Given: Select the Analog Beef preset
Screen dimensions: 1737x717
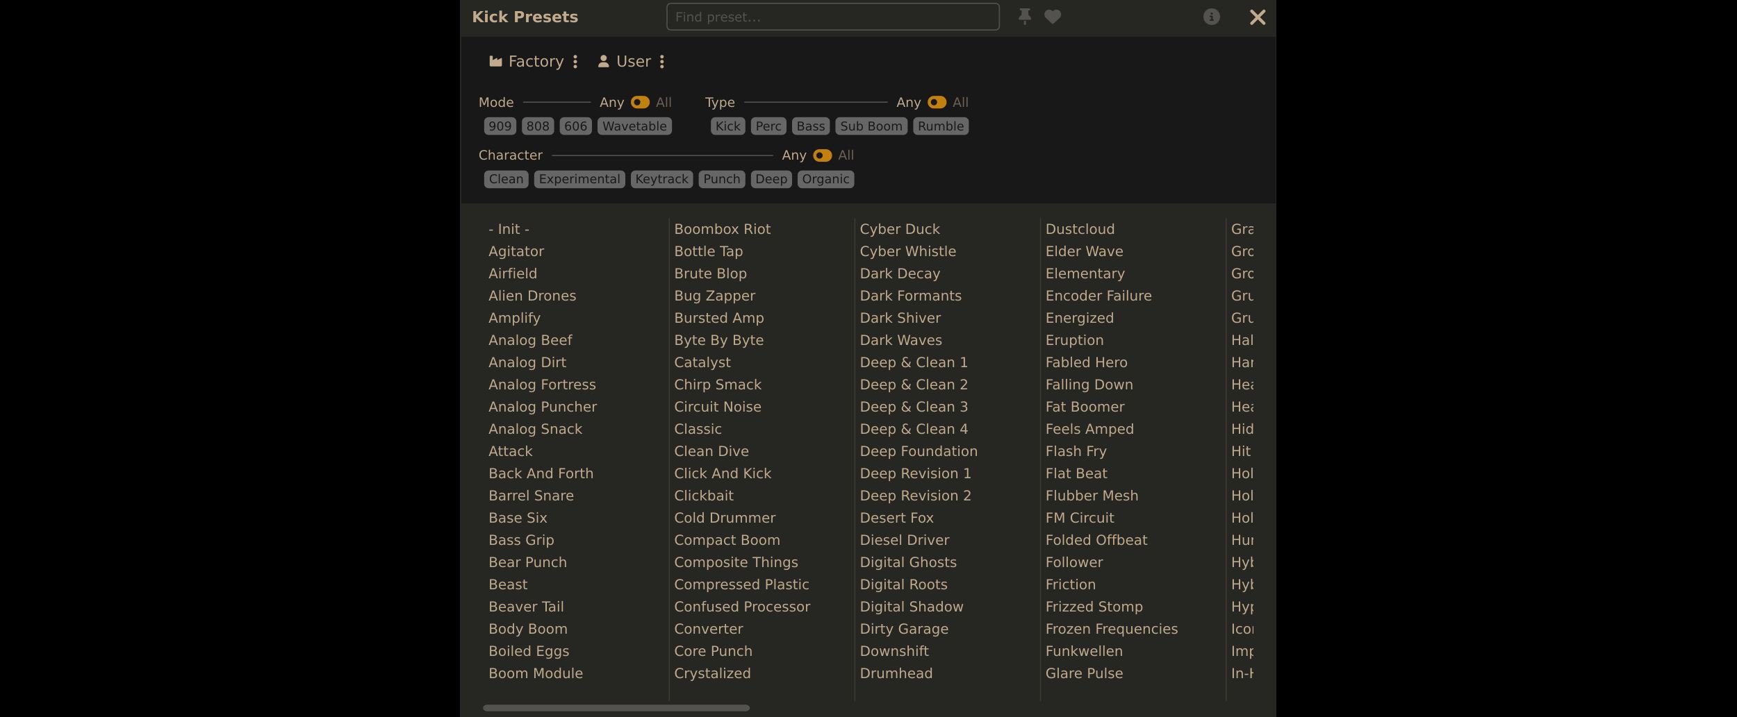Looking at the screenshot, I should (x=530, y=340).
